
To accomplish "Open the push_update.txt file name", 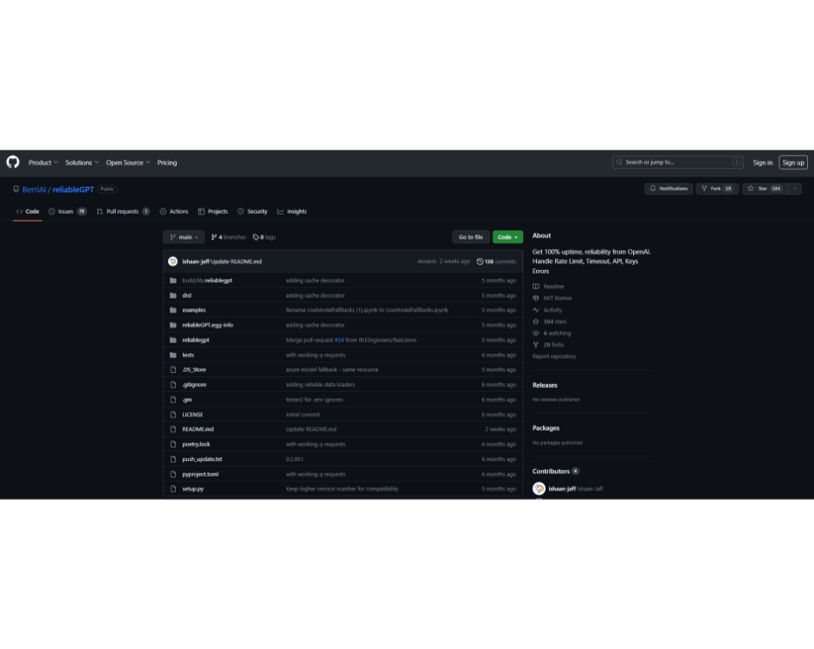I will 202,459.
